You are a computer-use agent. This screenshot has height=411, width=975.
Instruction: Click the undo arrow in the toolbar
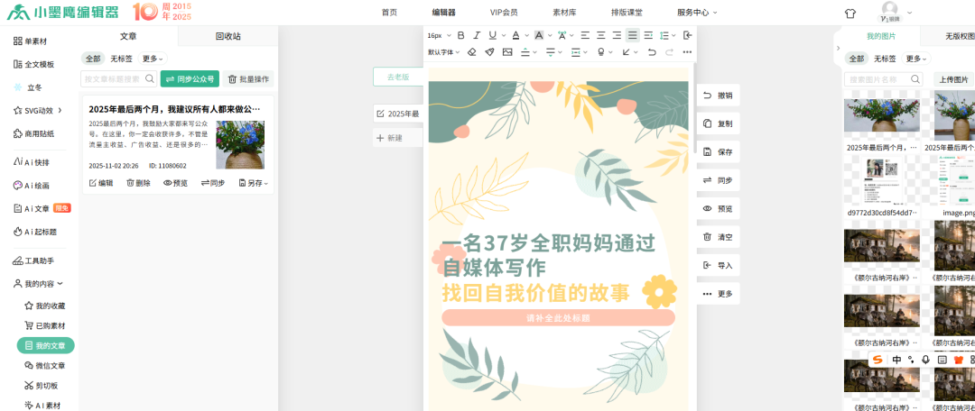[652, 52]
